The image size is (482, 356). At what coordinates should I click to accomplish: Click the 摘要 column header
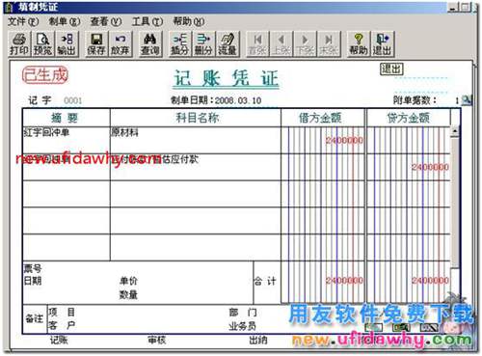tap(67, 118)
